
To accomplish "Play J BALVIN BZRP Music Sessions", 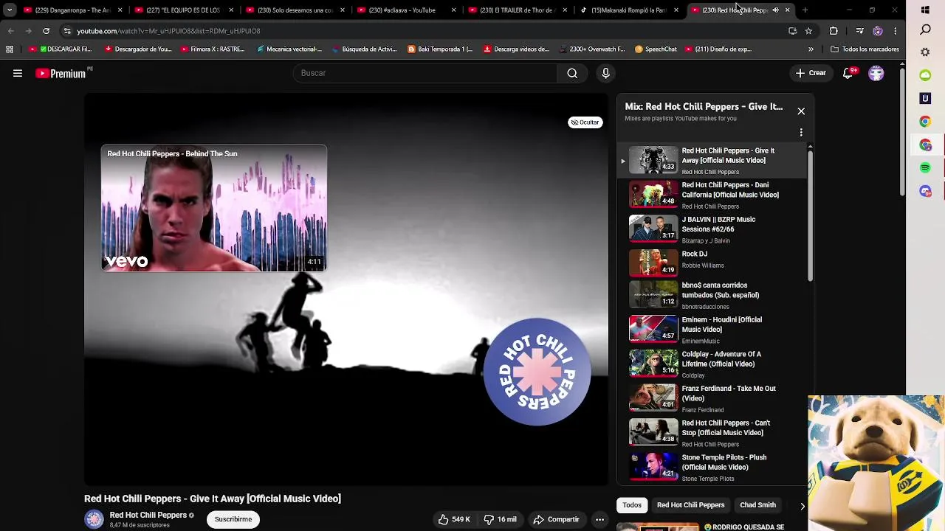I will pos(712,229).
